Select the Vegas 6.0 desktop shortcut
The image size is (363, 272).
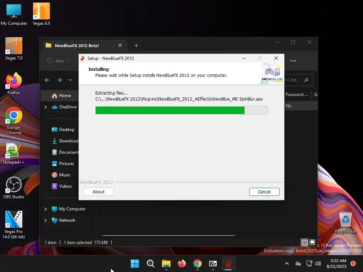tap(41, 14)
